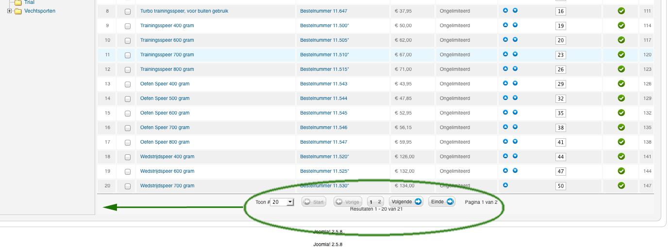Select checkbox for Trainingsspeer 400 gram
The width and height of the screenshot is (671, 247).
tap(128, 26)
